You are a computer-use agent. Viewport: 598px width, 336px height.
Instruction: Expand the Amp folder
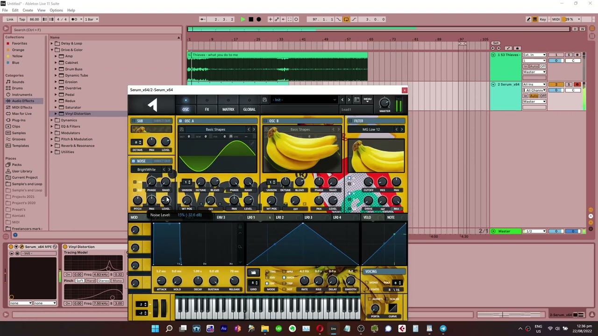(56, 56)
